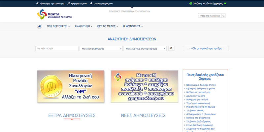The width and height of the screenshot is (264, 132).
Task: Click the search magnifier button after region dropdown
Action: tap(171, 48)
